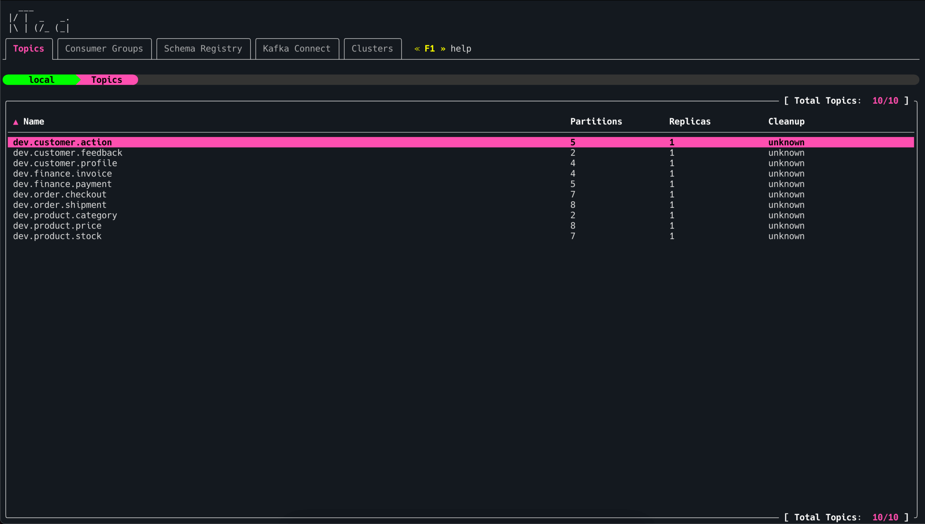Select the dev.product.price topic row
The image size is (925, 524).
[57, 226]
